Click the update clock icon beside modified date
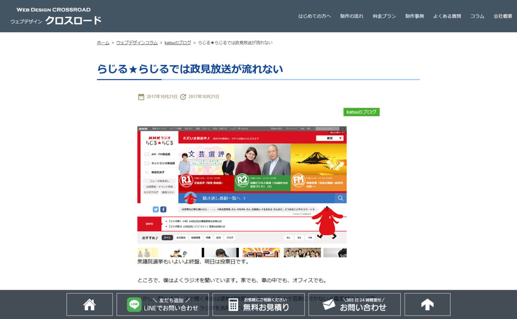517x319 pixels. (x=183, y=97)
